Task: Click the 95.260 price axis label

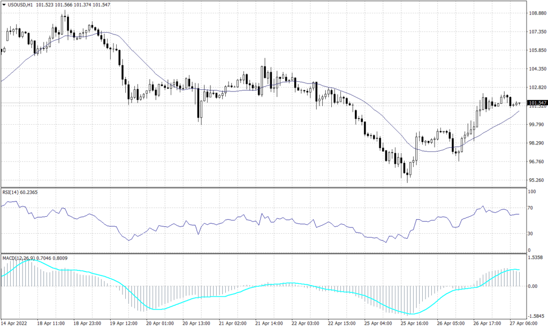Action: [536, 180]
